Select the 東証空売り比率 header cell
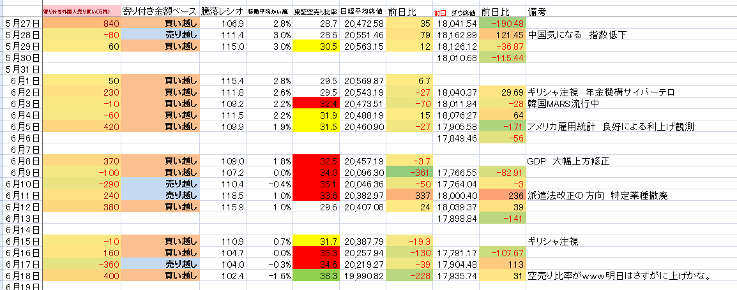 (316, 12)
